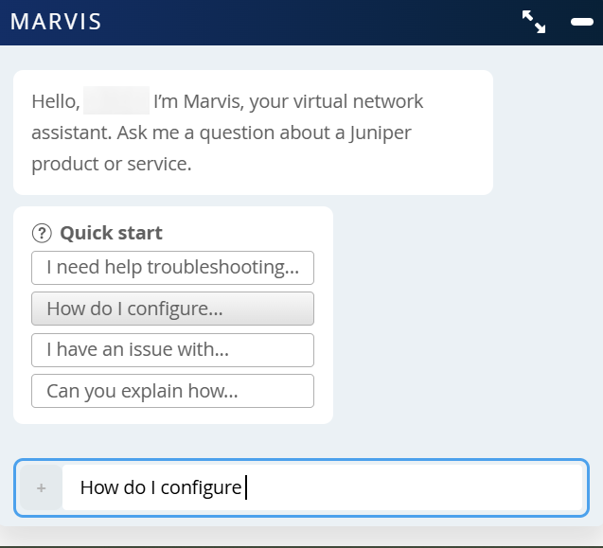Image resolution: width=603 pixels, height=548 pixels.
Task: Minimize the Marvis chat panel
Action: 581,22
